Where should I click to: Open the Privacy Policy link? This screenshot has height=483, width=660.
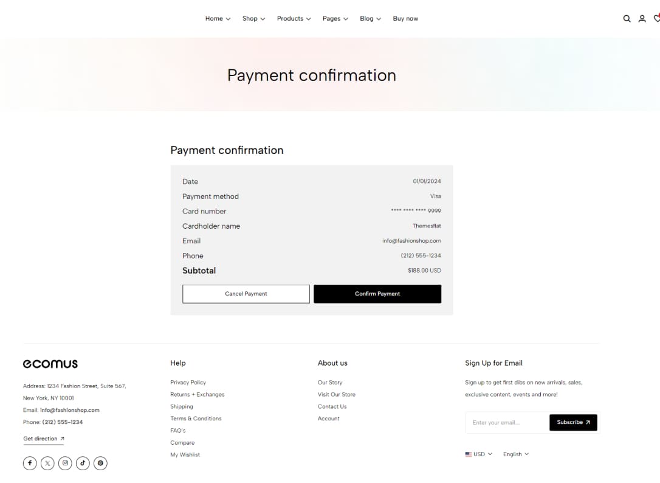pos(188,382)
